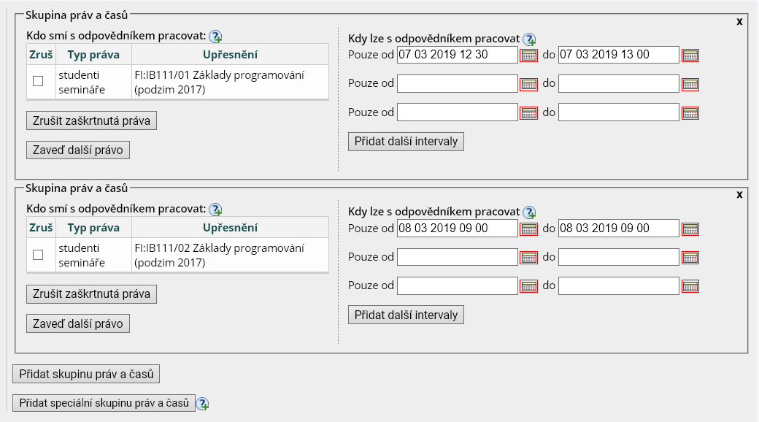Click help icon beside first 'Kdy lze s odpovědníkem pracovat'
Viewport: 759px width, 422px height.
(530, 39)
